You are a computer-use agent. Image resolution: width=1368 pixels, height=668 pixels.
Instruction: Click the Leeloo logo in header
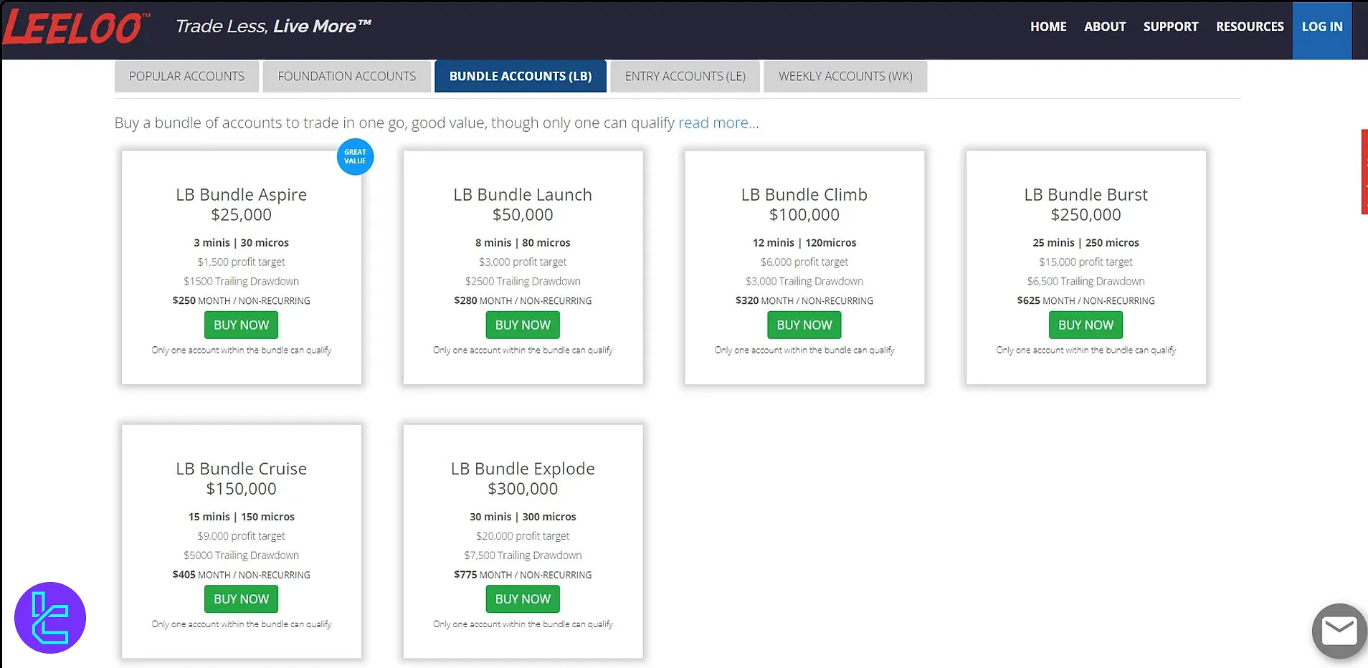(x=76, y=29)
